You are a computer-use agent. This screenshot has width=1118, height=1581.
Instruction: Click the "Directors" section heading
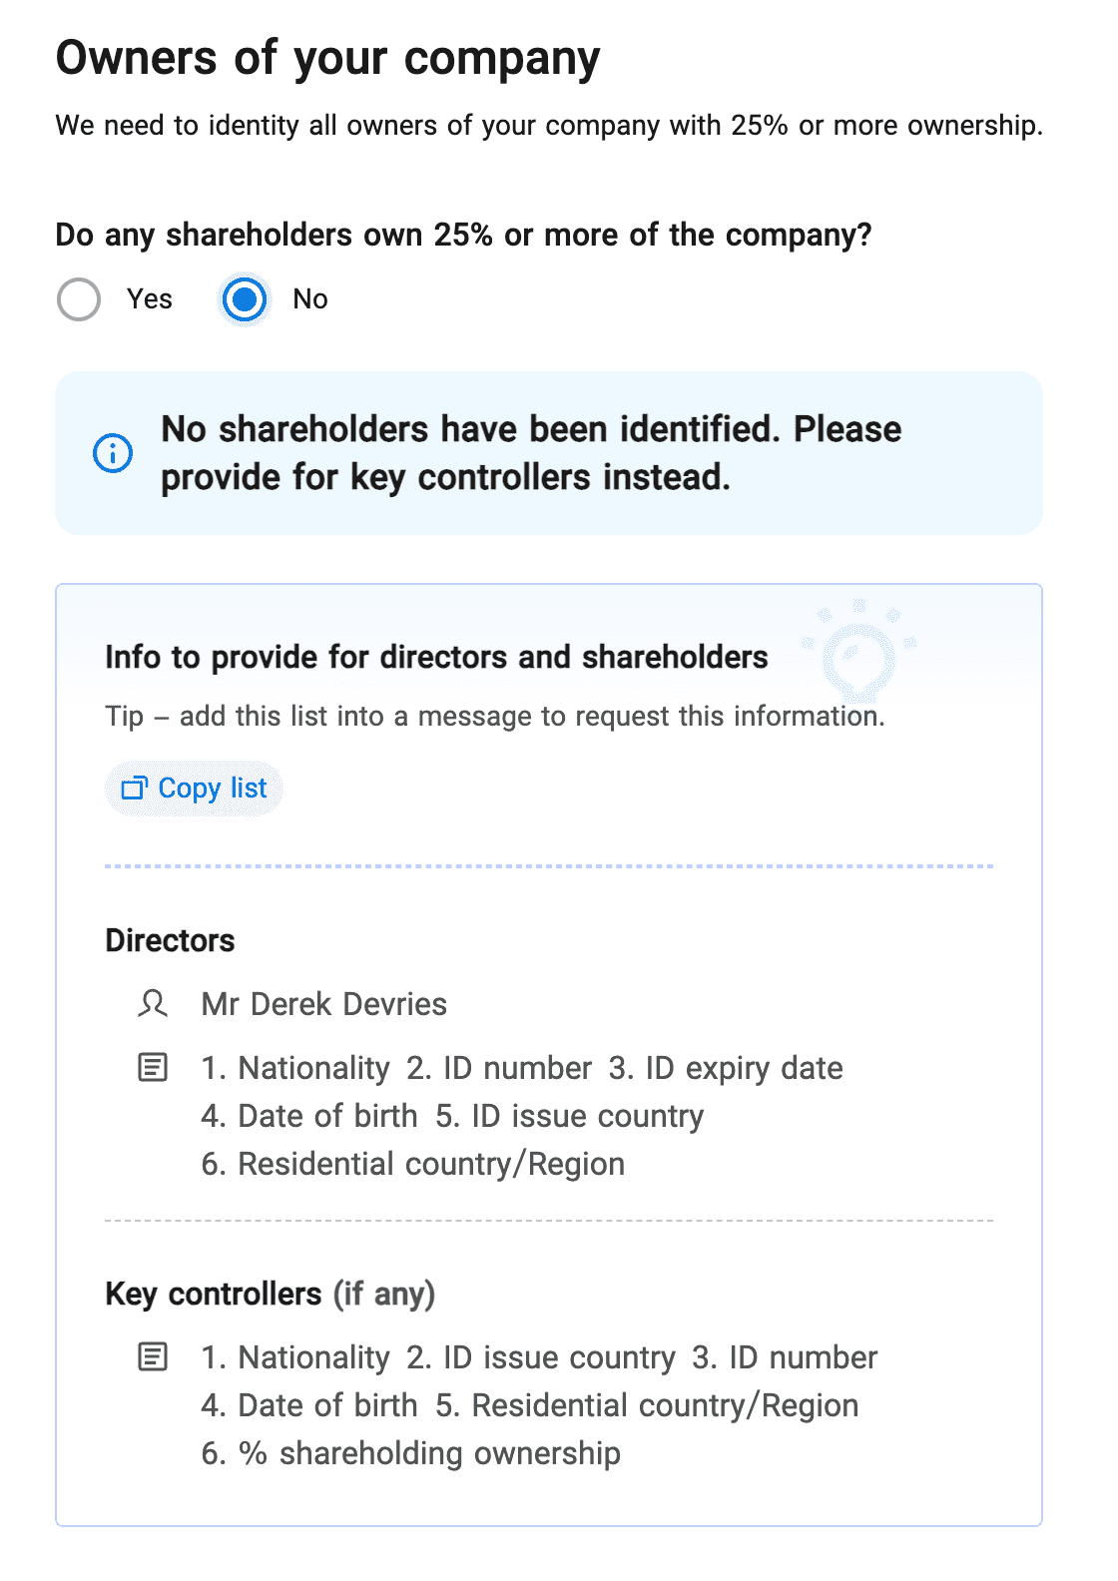(170, 940)
